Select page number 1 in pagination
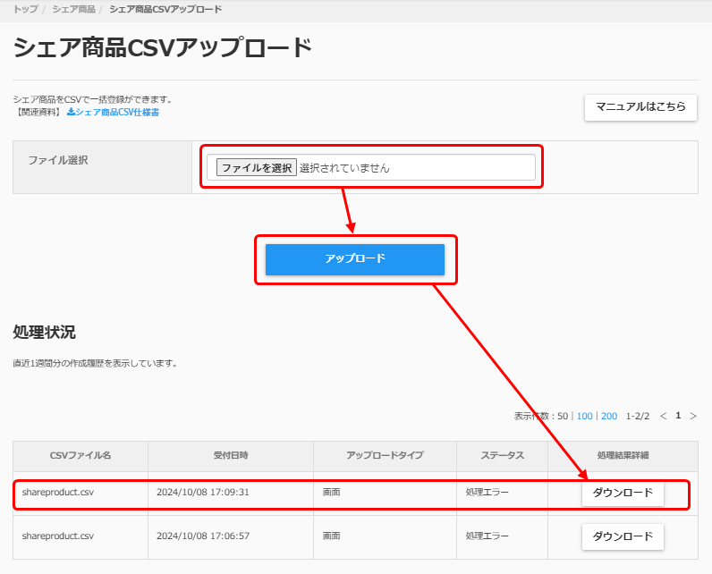The image size is (712, 574). point(678,416)
